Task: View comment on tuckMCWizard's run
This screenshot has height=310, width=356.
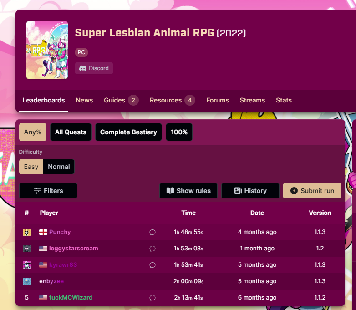Action: (x=153, y=298)
